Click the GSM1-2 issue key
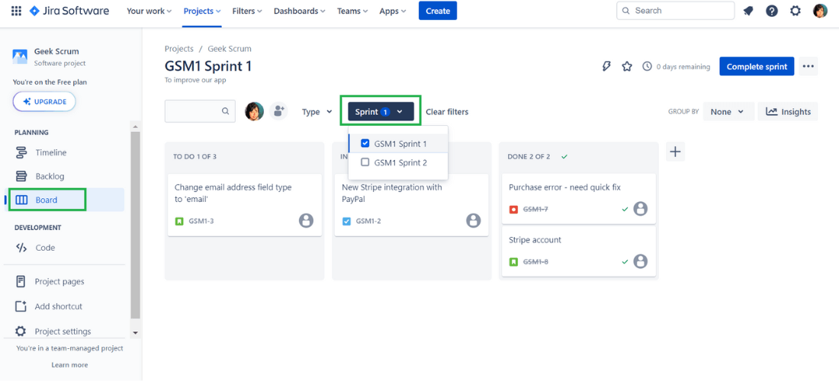This screenshot has height=381, width=839. (x=368, y=221)
